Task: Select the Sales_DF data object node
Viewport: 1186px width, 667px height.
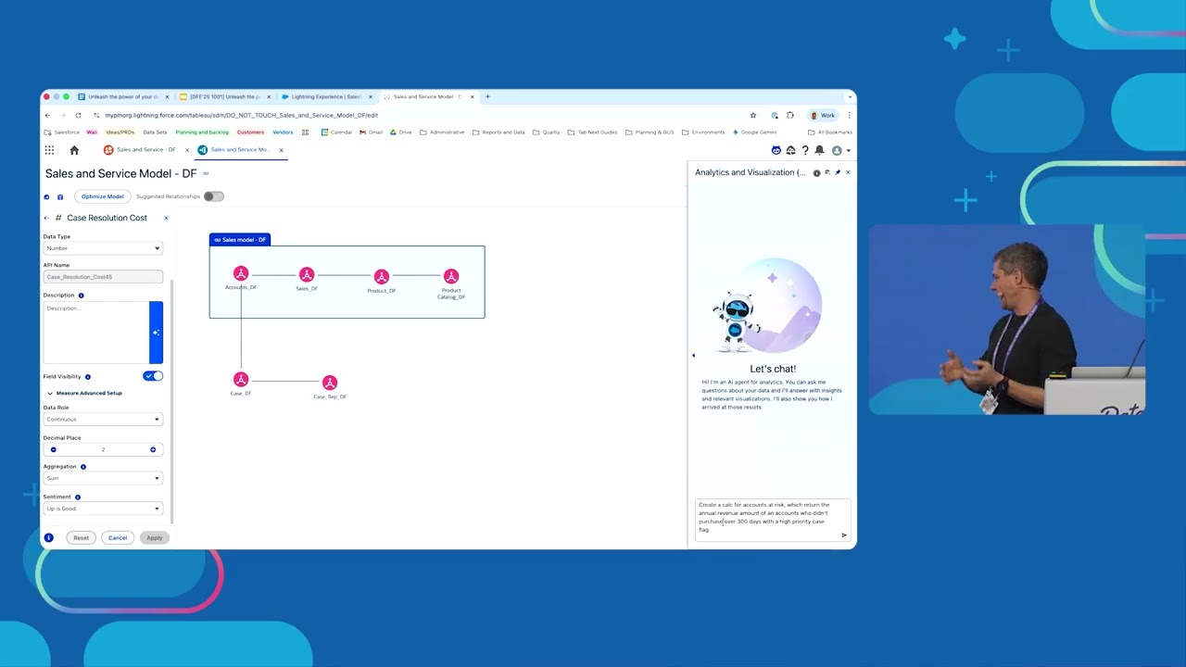Action: click(307, 274)
